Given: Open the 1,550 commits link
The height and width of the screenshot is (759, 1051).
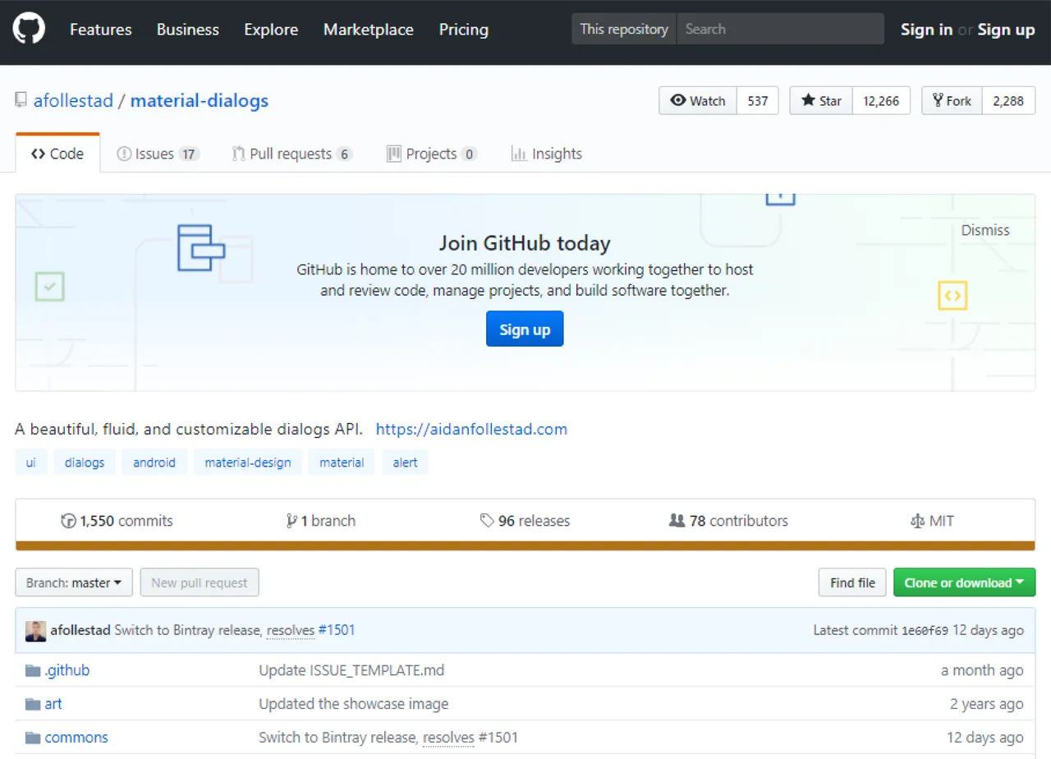Looking at the screenshot, I should tap(117, 521).
